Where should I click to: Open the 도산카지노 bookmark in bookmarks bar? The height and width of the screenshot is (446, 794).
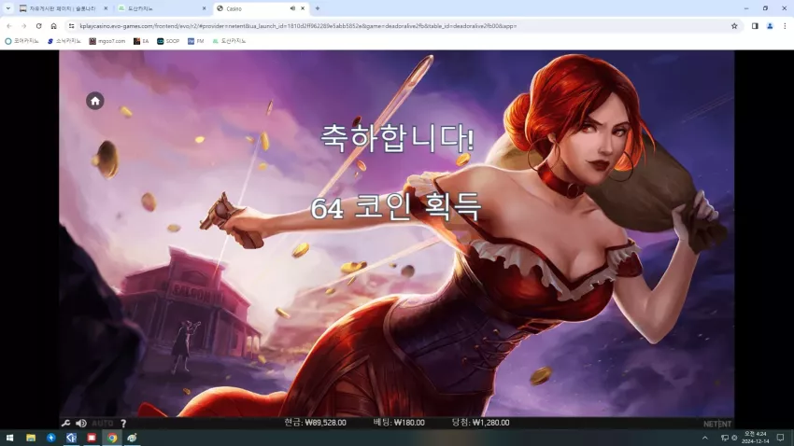(x=229, y=41)
